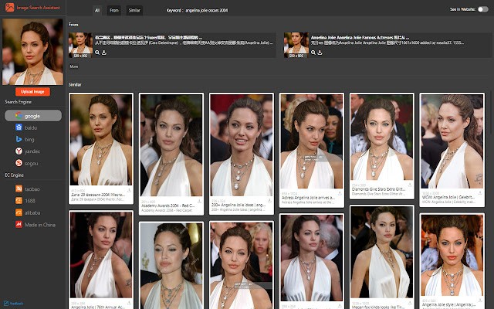Open the Famous Actresses source result thumbnail
The image size is (494, 309).
point(296,45)
